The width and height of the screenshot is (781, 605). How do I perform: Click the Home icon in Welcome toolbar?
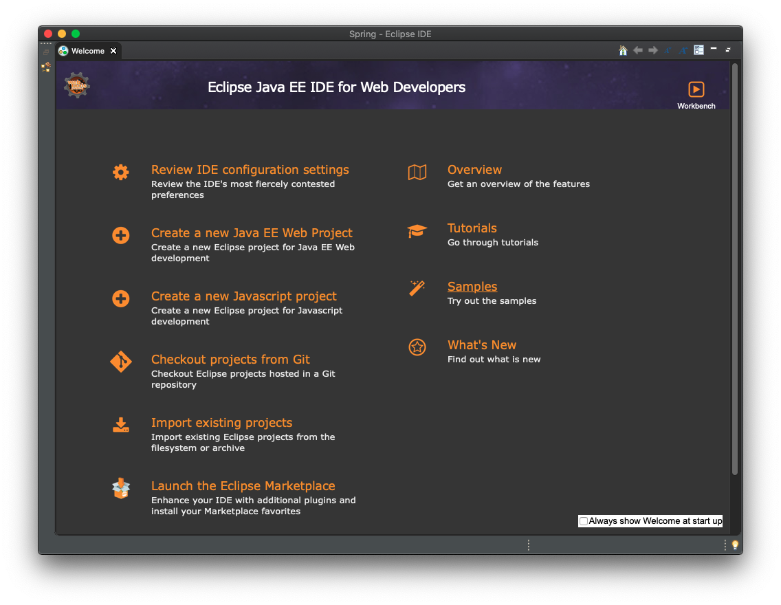click(623, 50)
